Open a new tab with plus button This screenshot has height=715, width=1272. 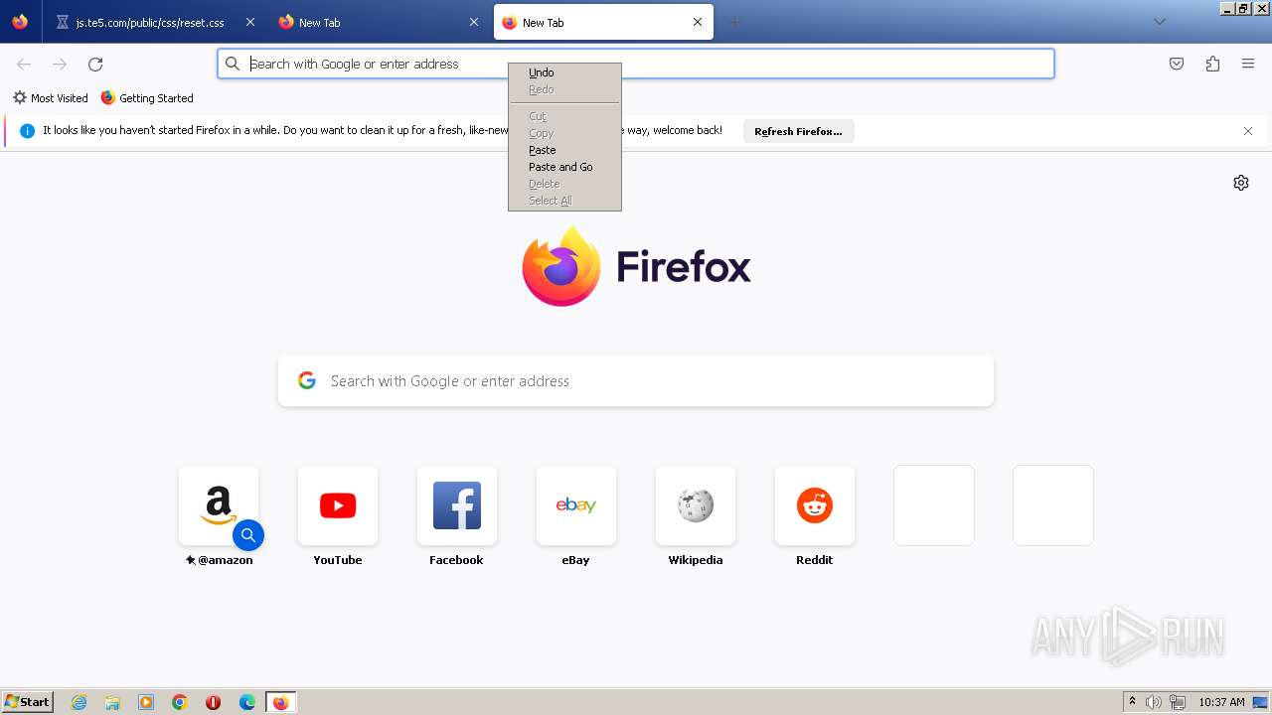(x=734, y=22)
